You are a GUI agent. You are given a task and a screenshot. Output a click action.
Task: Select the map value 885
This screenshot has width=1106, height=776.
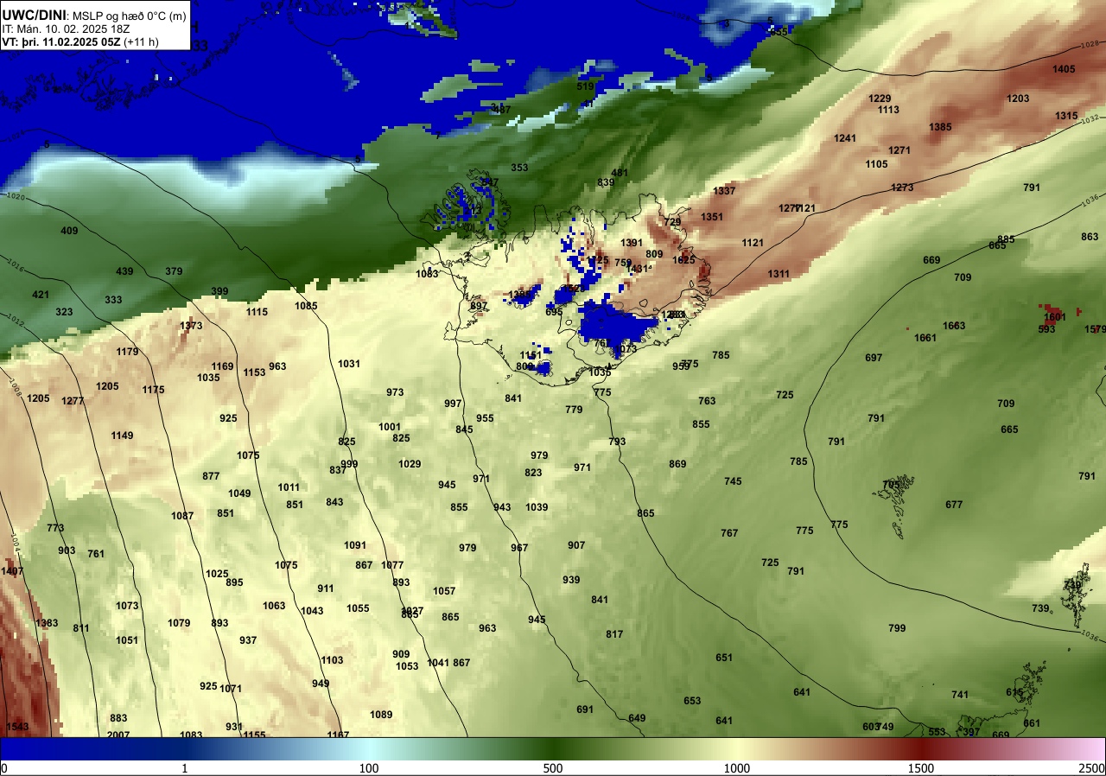coord(1006,239)
